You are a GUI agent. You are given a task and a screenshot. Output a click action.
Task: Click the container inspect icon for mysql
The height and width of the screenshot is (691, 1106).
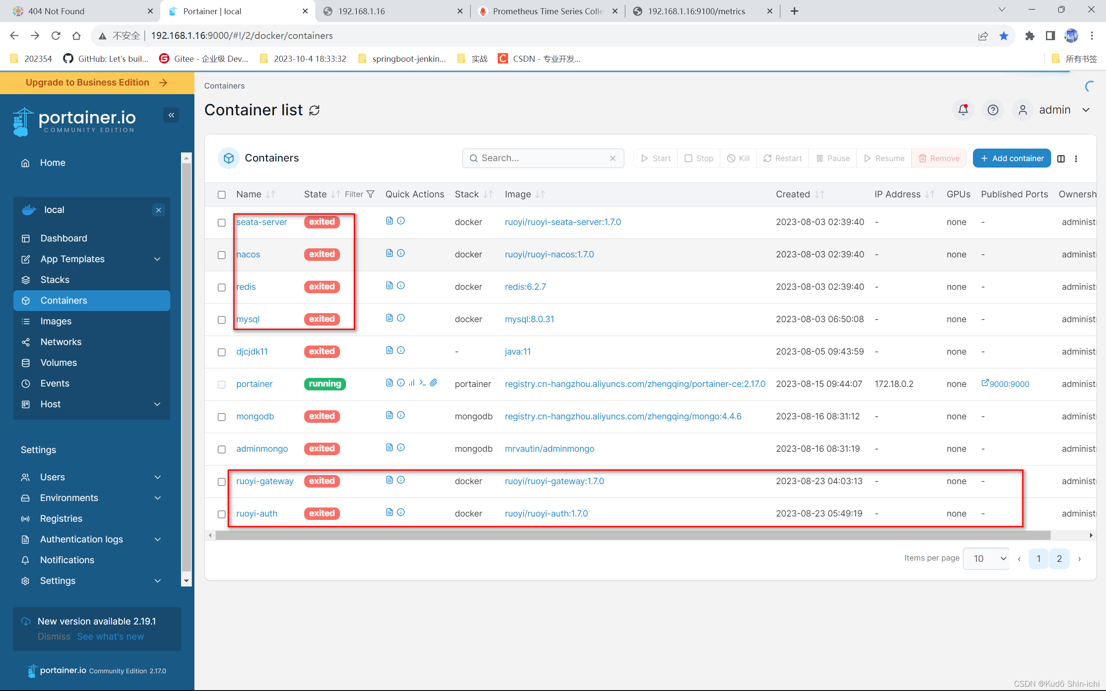click(400, 317)
